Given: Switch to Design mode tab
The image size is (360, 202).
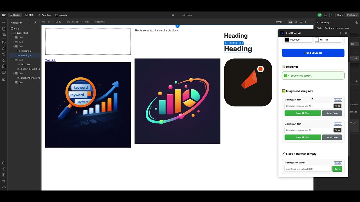Looking at the screenshot, I should [15, 15].
